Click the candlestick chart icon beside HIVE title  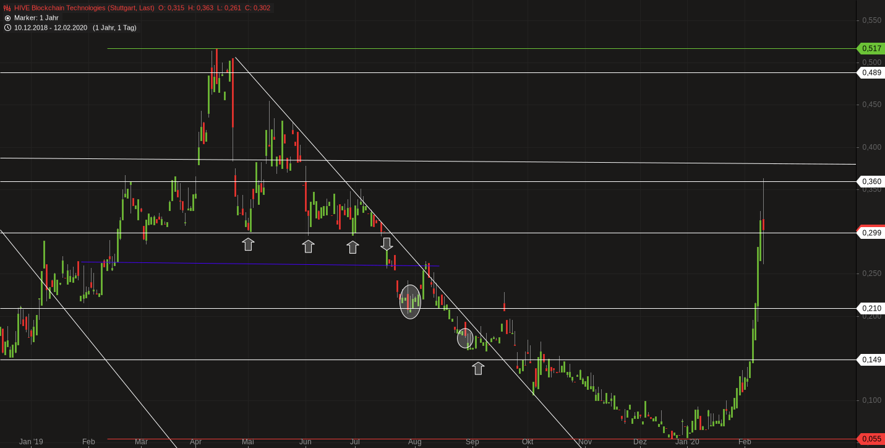click(7, 8)
